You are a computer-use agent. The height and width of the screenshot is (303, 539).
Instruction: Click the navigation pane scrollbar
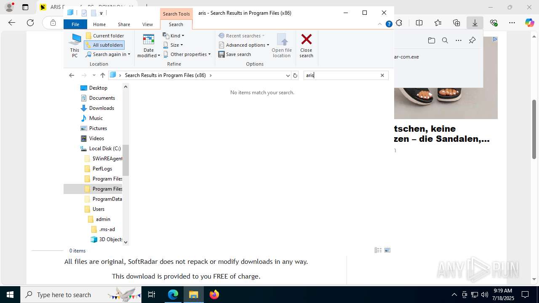click(125, 160)
